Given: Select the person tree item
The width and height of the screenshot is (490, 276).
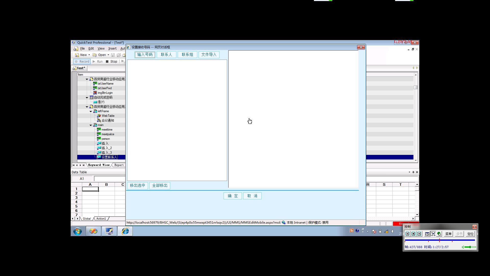Looking at the screenshot, I should coord(106,139).
